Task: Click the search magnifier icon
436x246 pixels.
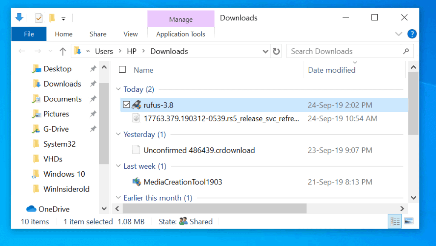Action: (406, 51)
